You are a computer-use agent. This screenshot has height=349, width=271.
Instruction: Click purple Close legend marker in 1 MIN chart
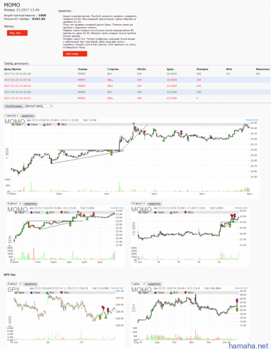point(29,125)
